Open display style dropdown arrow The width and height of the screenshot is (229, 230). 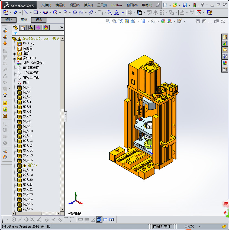pyautogui.click(x=148, y=21)
